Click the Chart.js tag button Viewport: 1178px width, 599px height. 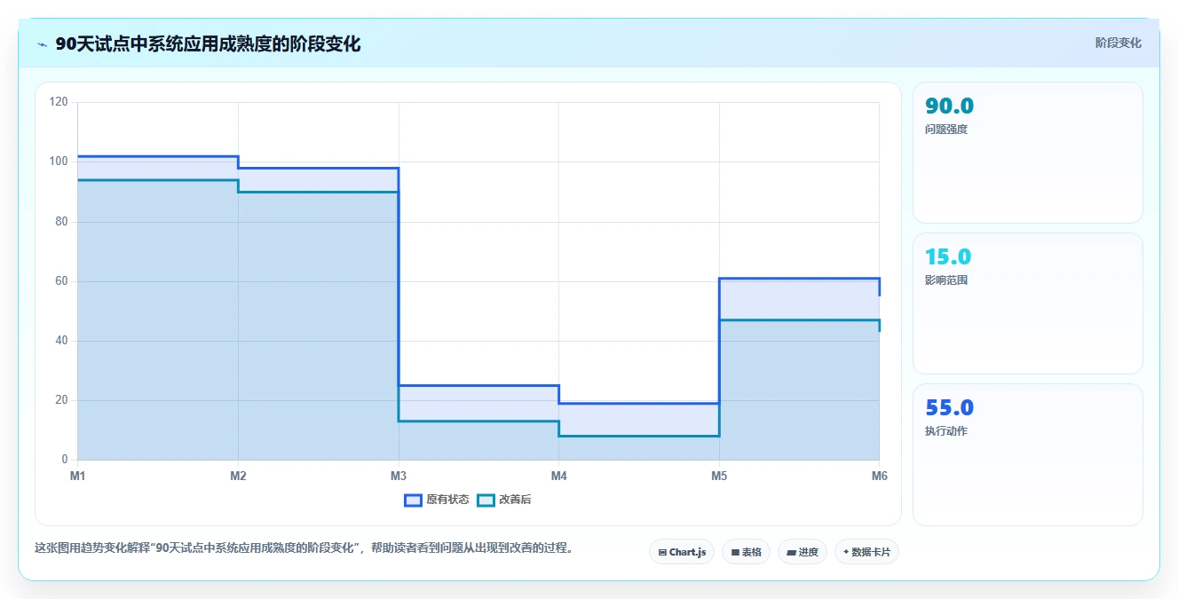pyautogui.click(x=682, y=552)
